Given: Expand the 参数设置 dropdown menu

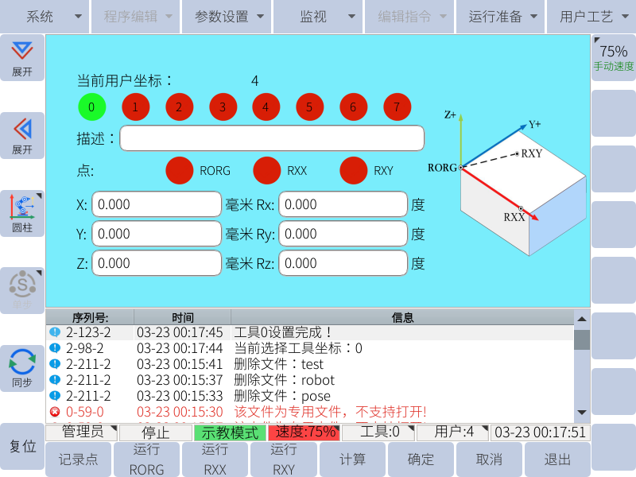Looking at the screenshot, I should click(227, 17).
